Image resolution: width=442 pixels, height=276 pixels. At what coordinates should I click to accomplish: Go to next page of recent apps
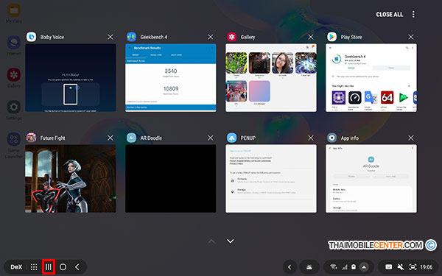[x=231, y=241]
